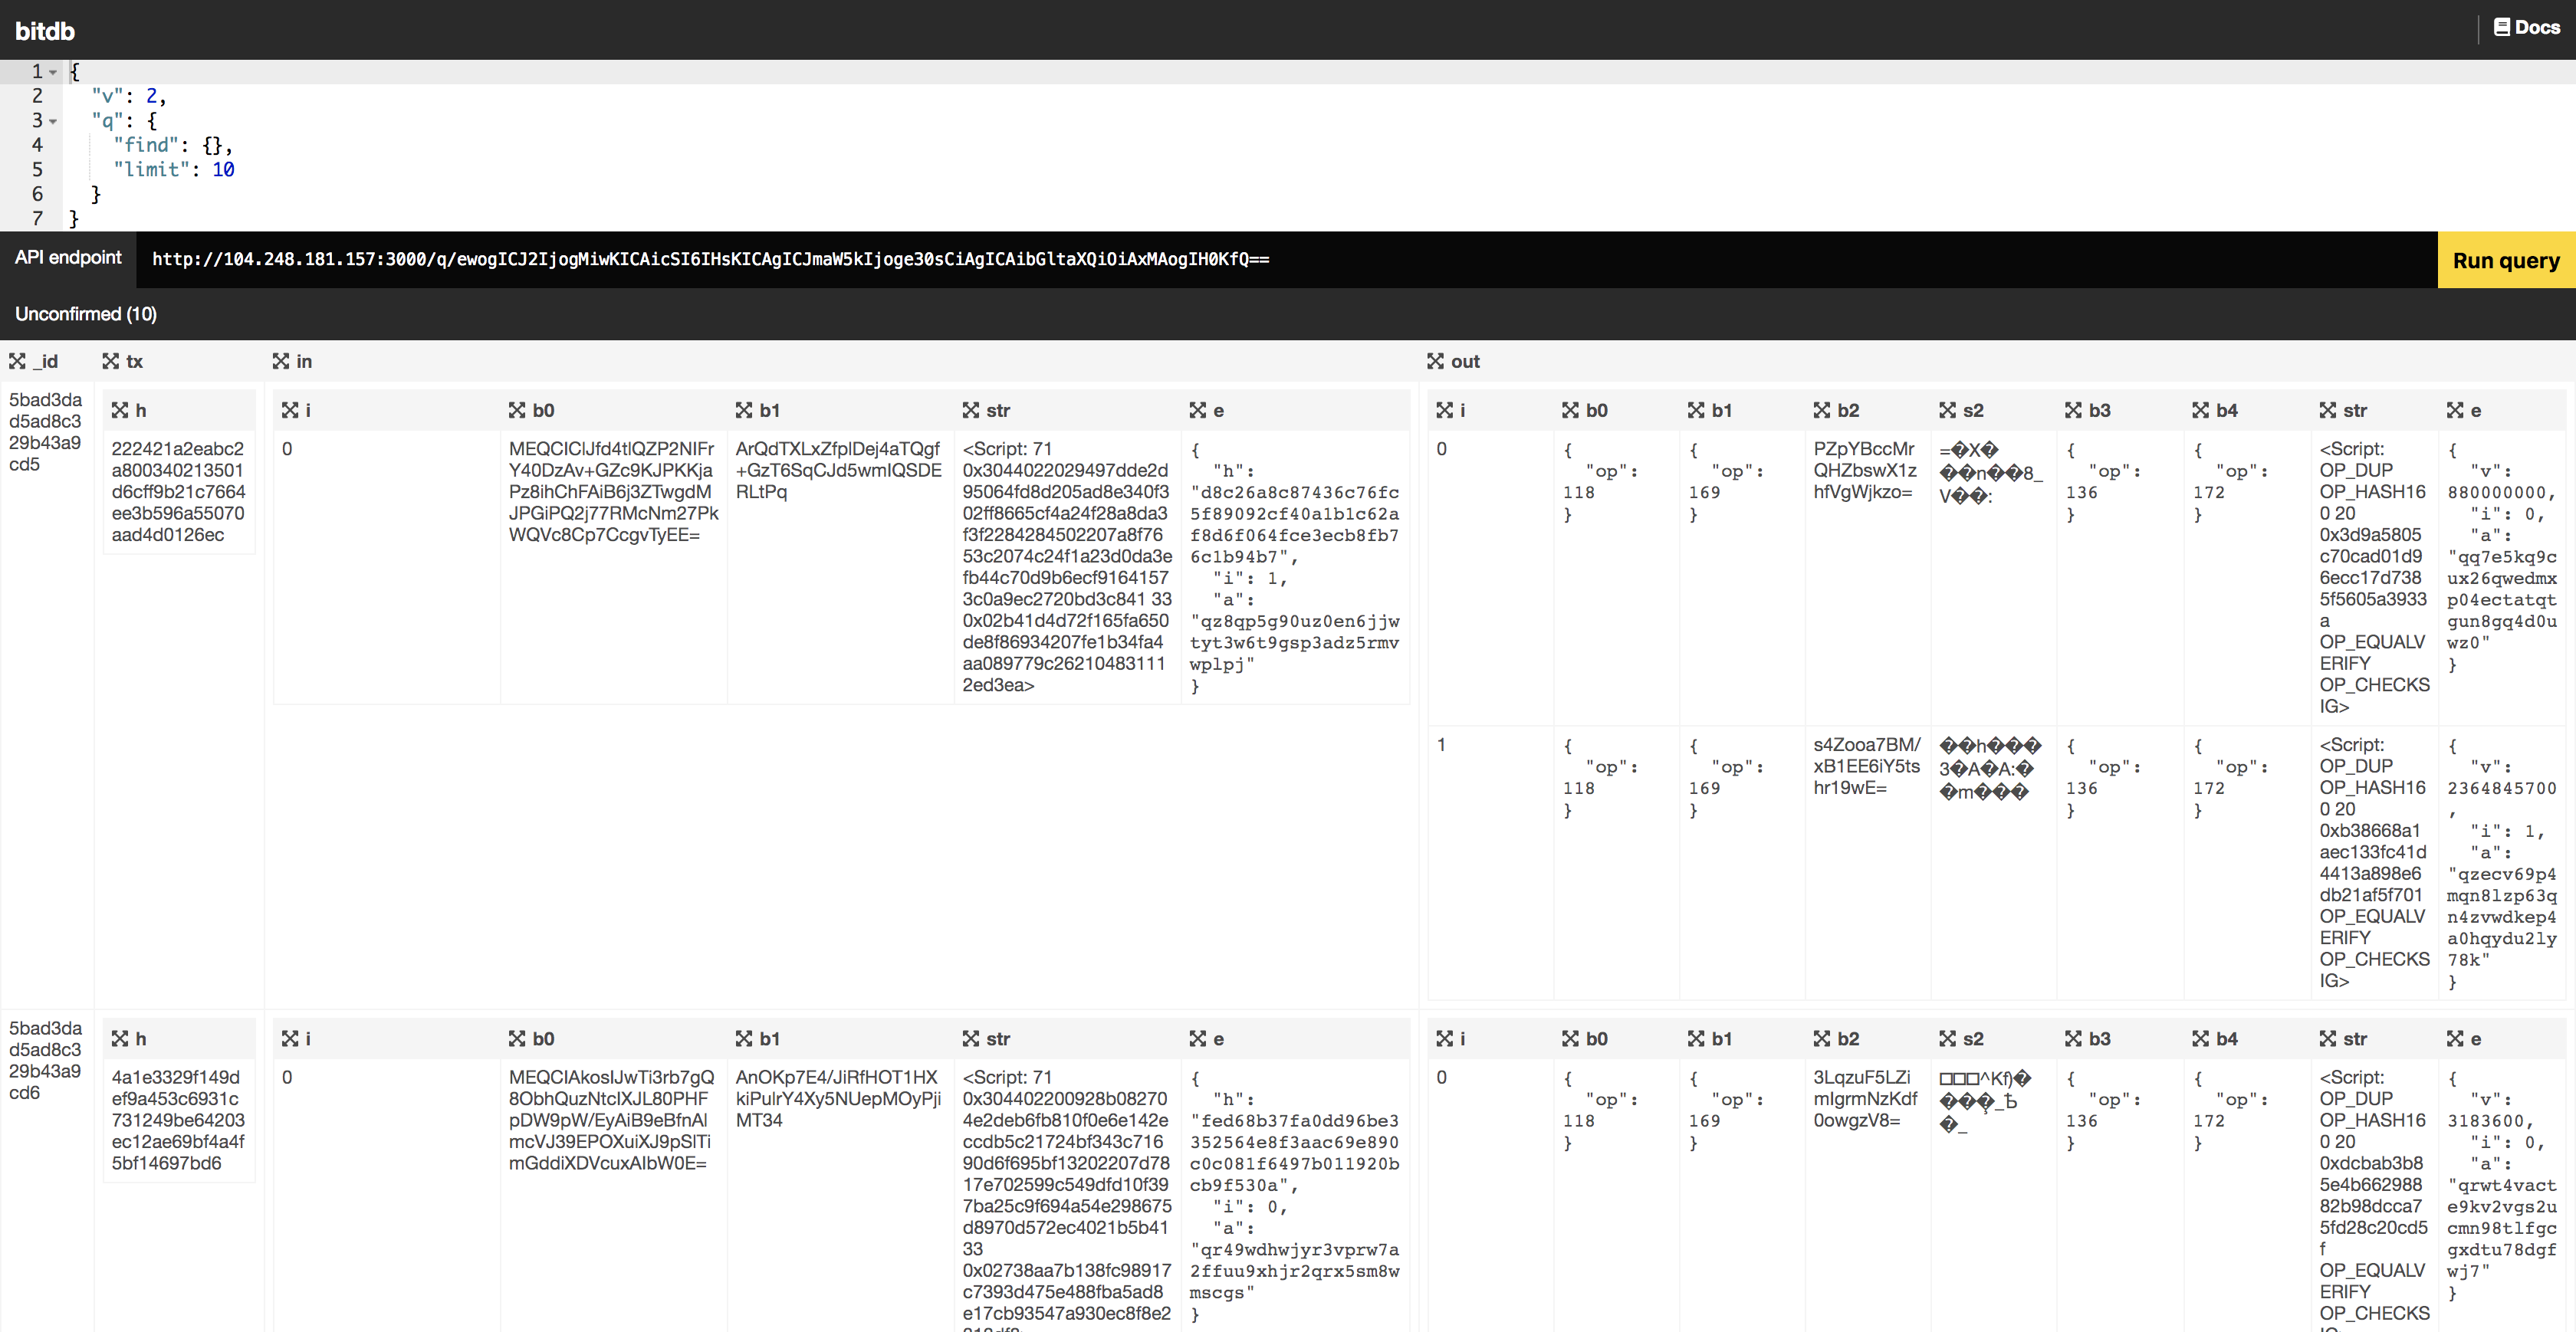Click the expand icon beside tx column

(111, 361)
